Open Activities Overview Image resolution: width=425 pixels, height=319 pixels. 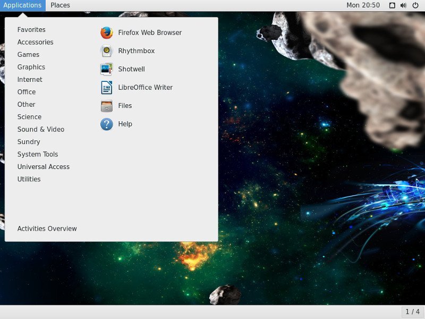(47, 229)
